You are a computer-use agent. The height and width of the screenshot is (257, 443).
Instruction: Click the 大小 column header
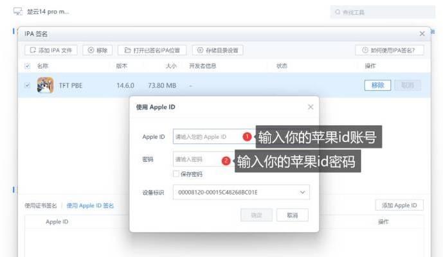(x=170, y=66)
